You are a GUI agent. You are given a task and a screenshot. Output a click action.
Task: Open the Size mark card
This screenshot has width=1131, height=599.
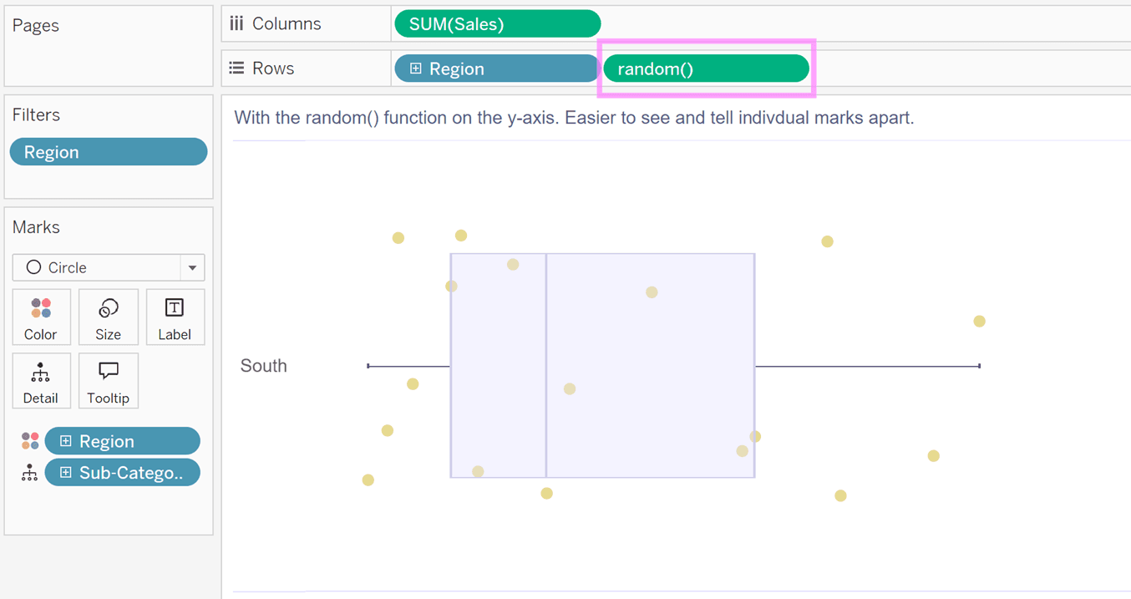(x=108, y=317)
